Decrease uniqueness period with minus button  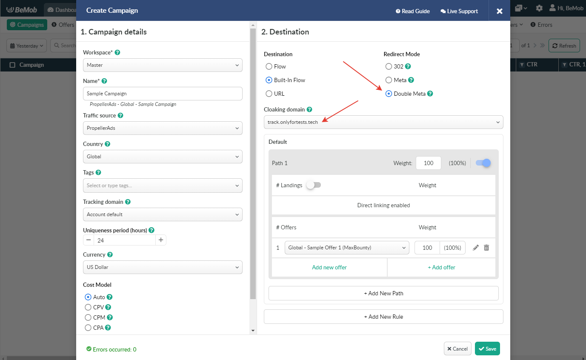89,240
